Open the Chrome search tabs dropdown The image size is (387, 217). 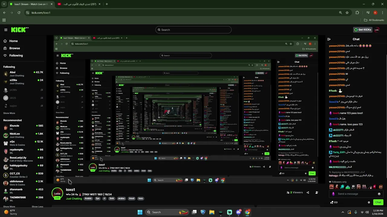pyautogui.click(x=4, y=4)
